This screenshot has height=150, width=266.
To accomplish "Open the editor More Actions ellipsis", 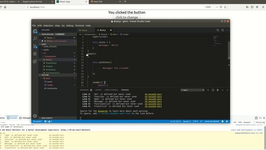I will coord(227,30).
